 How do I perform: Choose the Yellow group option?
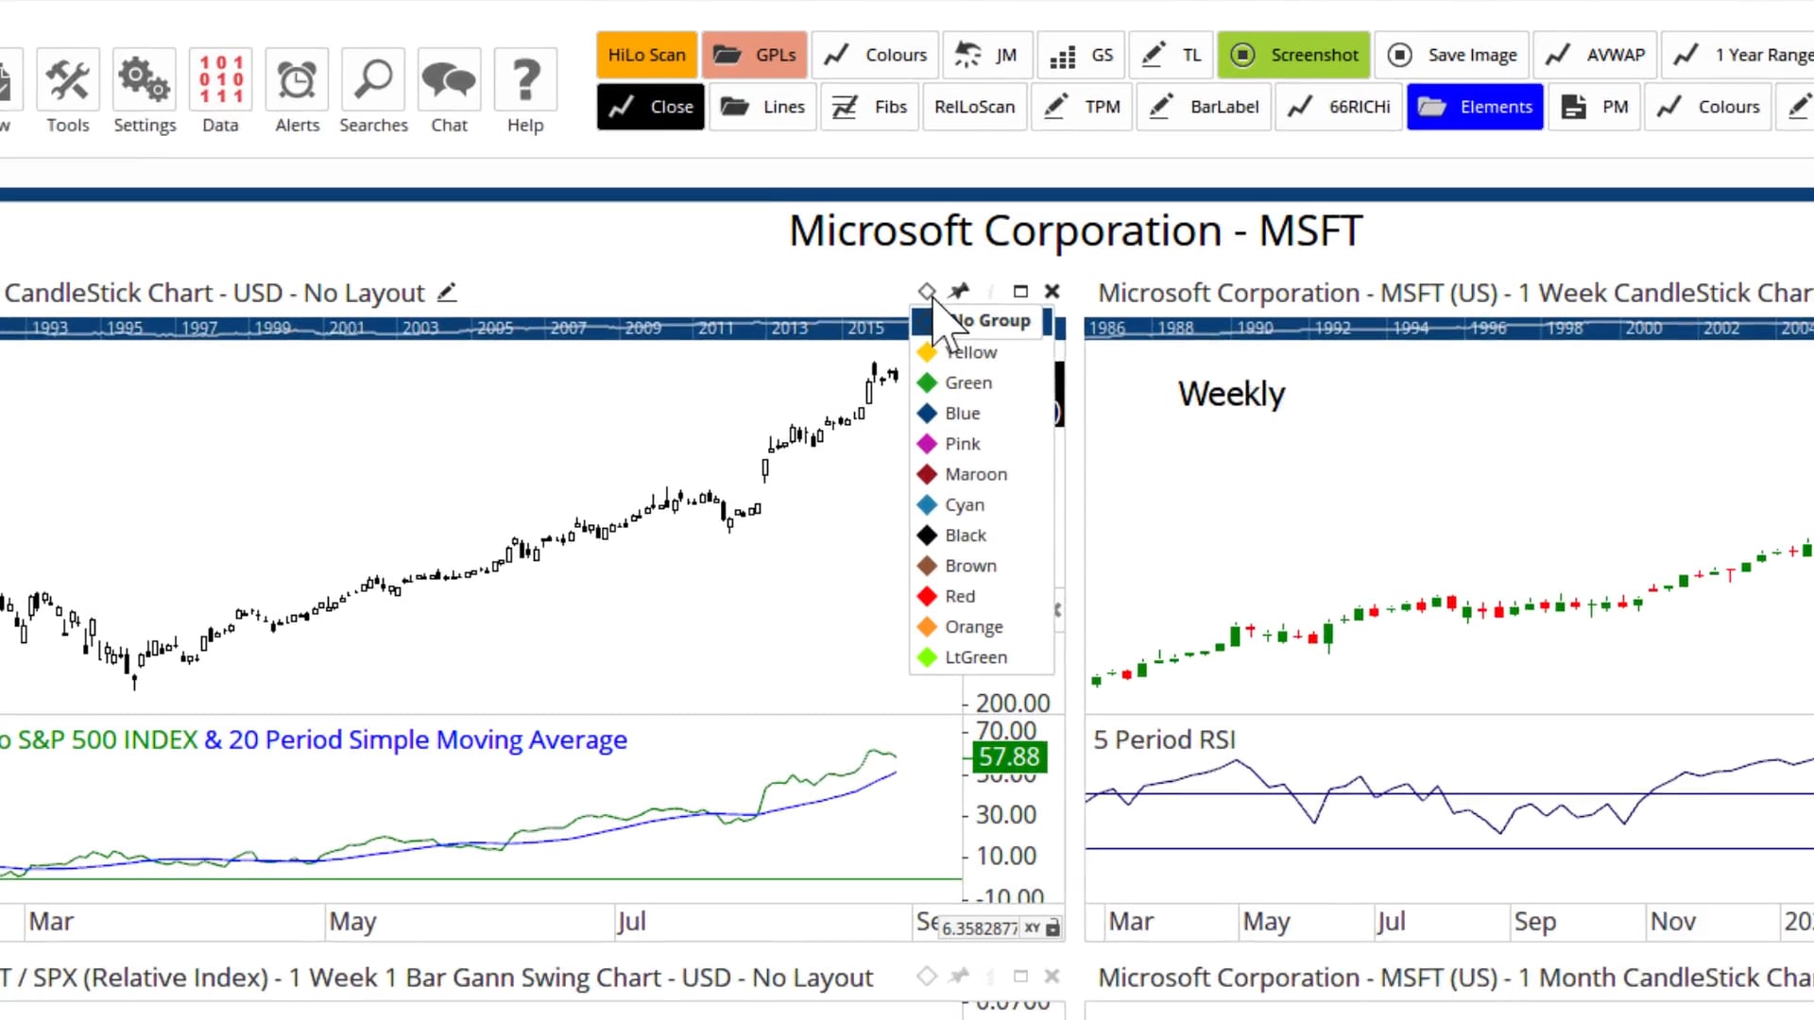tap(982, 352)
